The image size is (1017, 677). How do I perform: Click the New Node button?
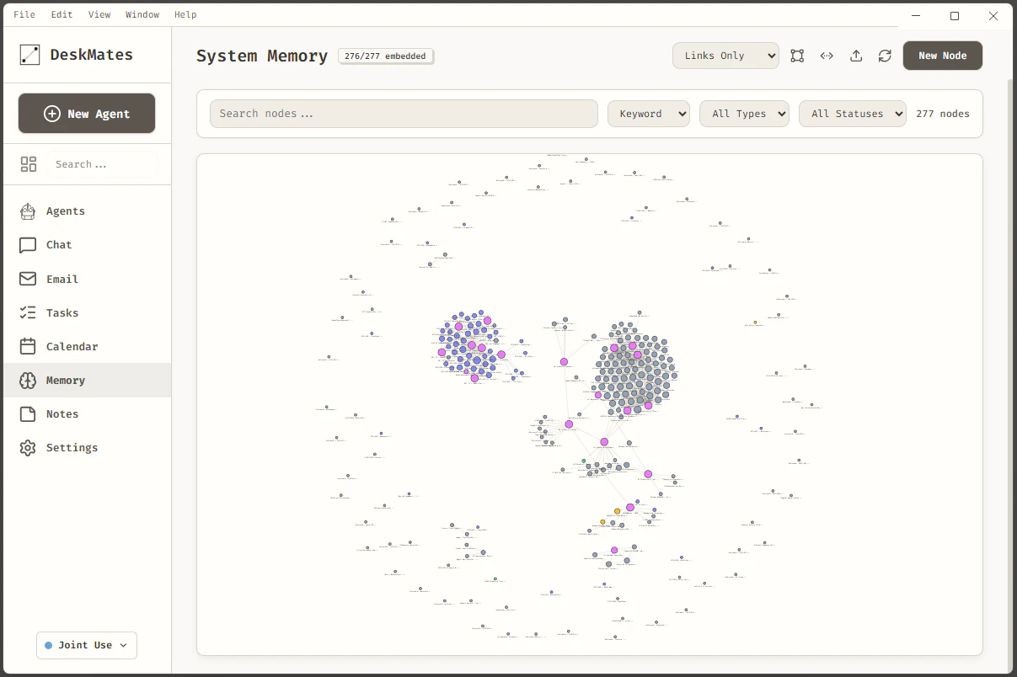tap(942, 56)
